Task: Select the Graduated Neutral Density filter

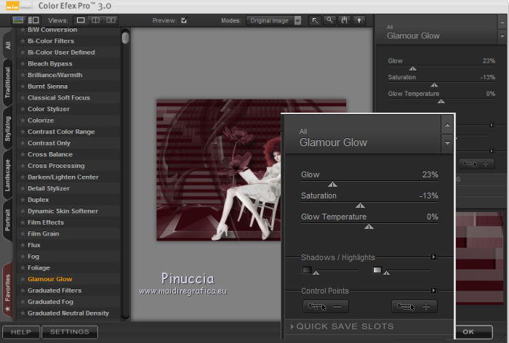Action: (x=68, y=313)
